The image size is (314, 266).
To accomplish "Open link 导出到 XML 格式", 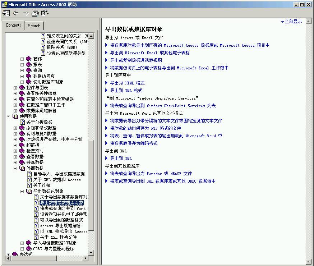I will 126,91.
